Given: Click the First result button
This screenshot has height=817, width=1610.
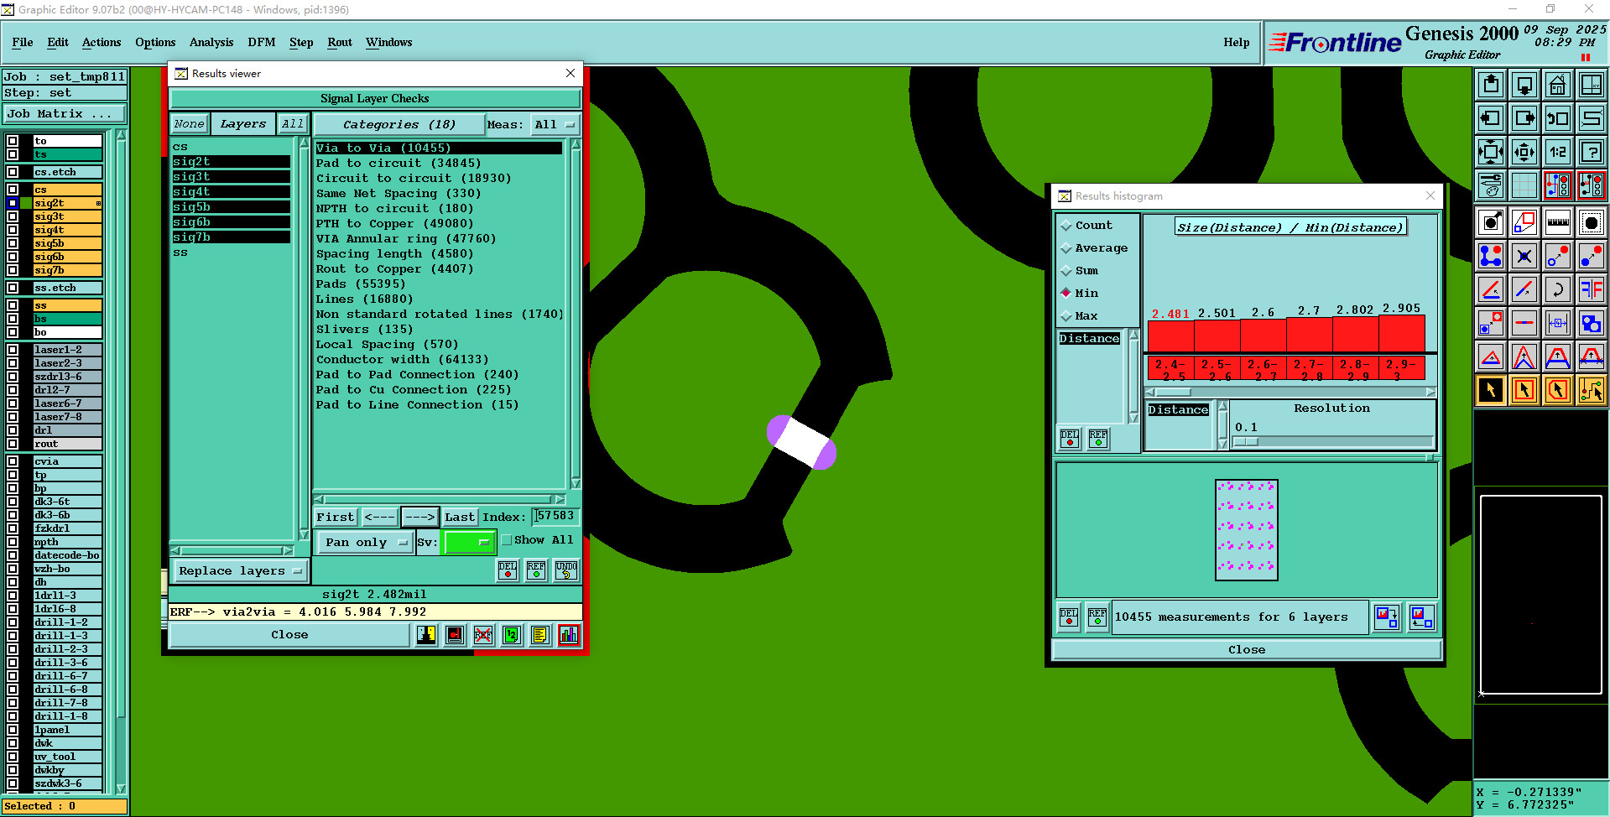Looking at the screenshot, I should pyautogui.click(x=336, y=518).
